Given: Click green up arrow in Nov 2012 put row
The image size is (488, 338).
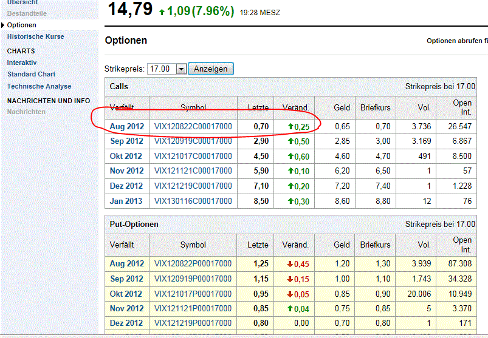Looking at the screenshot, I should (x=289, y=308).
